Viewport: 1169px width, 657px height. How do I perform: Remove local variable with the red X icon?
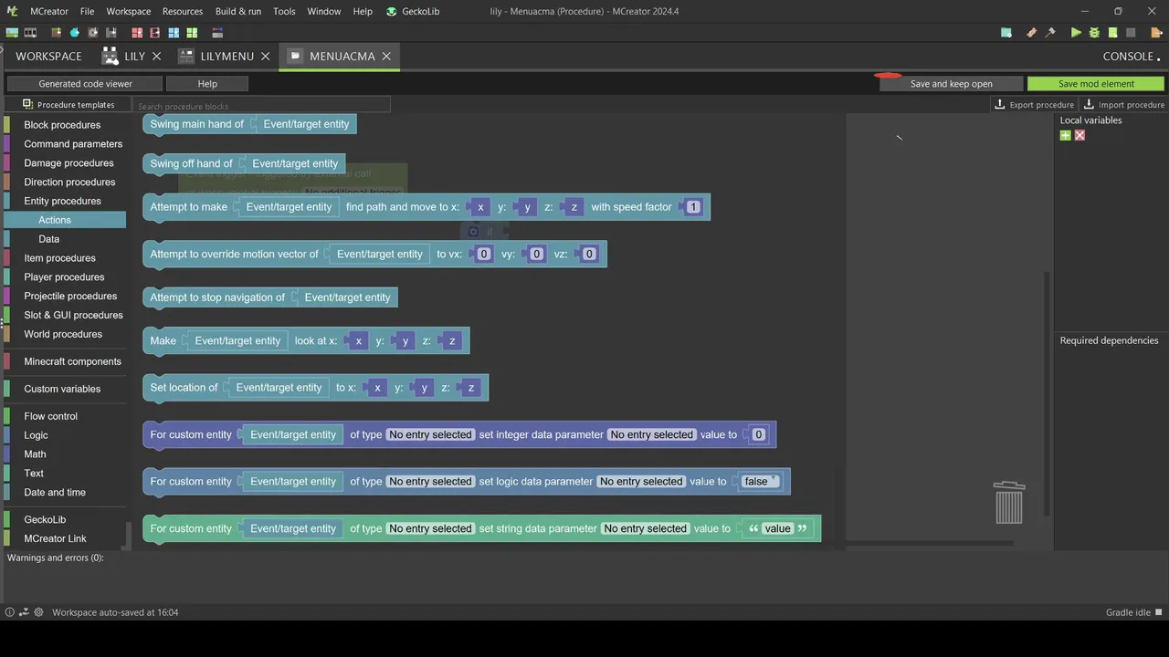(1079, 135)
